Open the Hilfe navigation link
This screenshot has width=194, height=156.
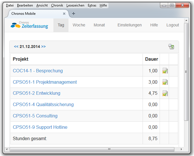point(154,25)
